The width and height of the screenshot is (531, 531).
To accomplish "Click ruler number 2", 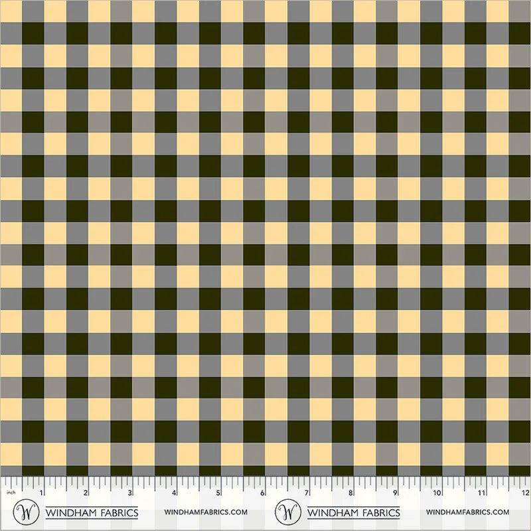I will click(86, 493).
